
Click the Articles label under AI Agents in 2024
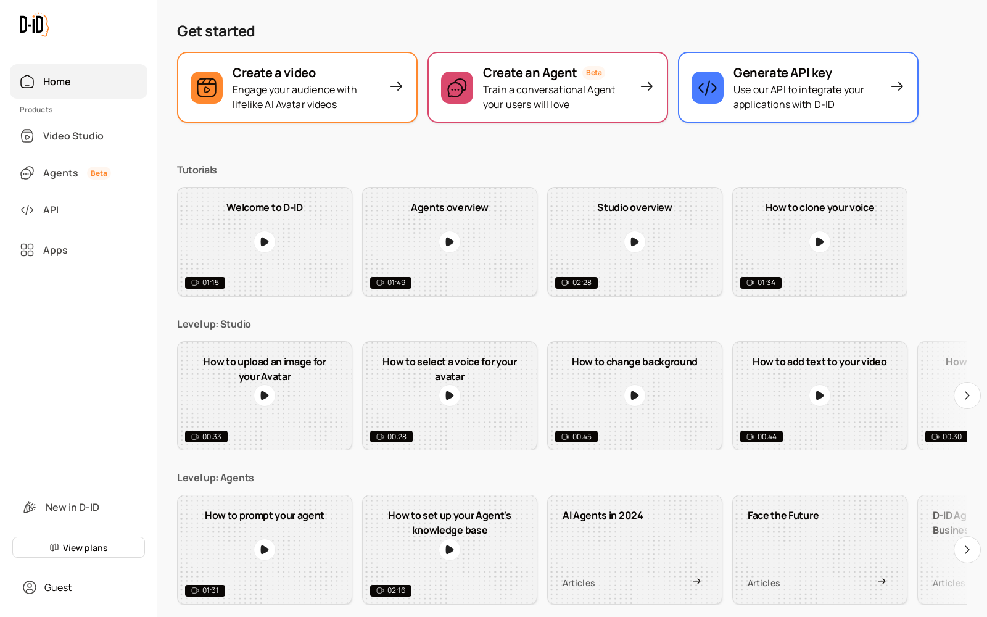click(579, 583)
